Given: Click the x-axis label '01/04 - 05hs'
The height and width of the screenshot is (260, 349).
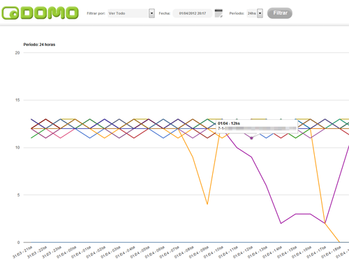Looking at the screenshot, I should click(x=140, y=252).
